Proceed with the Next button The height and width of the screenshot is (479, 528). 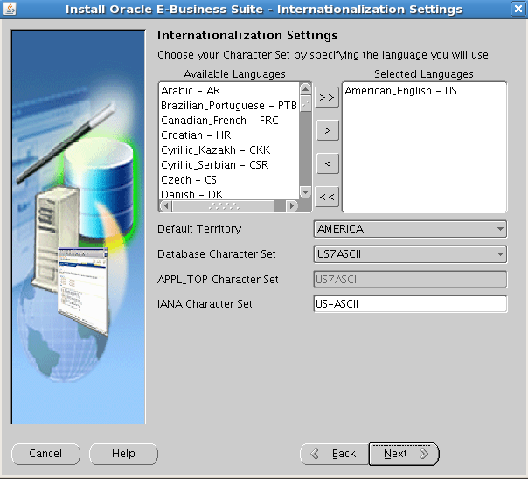tap(404, 454)
